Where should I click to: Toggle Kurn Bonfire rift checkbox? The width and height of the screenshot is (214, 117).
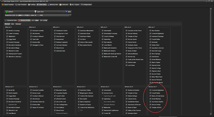point(150,31)
